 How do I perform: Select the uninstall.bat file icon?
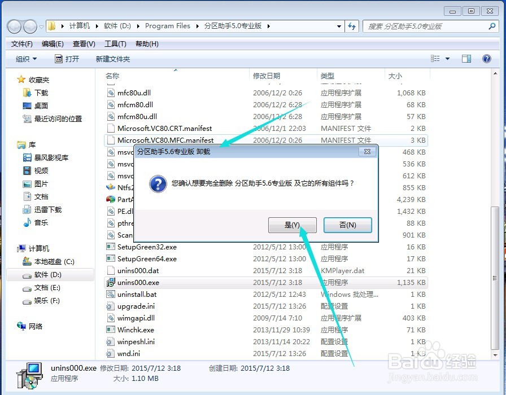[111, 294]
